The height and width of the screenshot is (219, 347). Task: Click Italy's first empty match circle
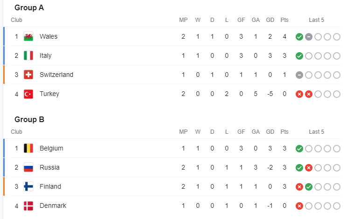(x=309, y=56)
